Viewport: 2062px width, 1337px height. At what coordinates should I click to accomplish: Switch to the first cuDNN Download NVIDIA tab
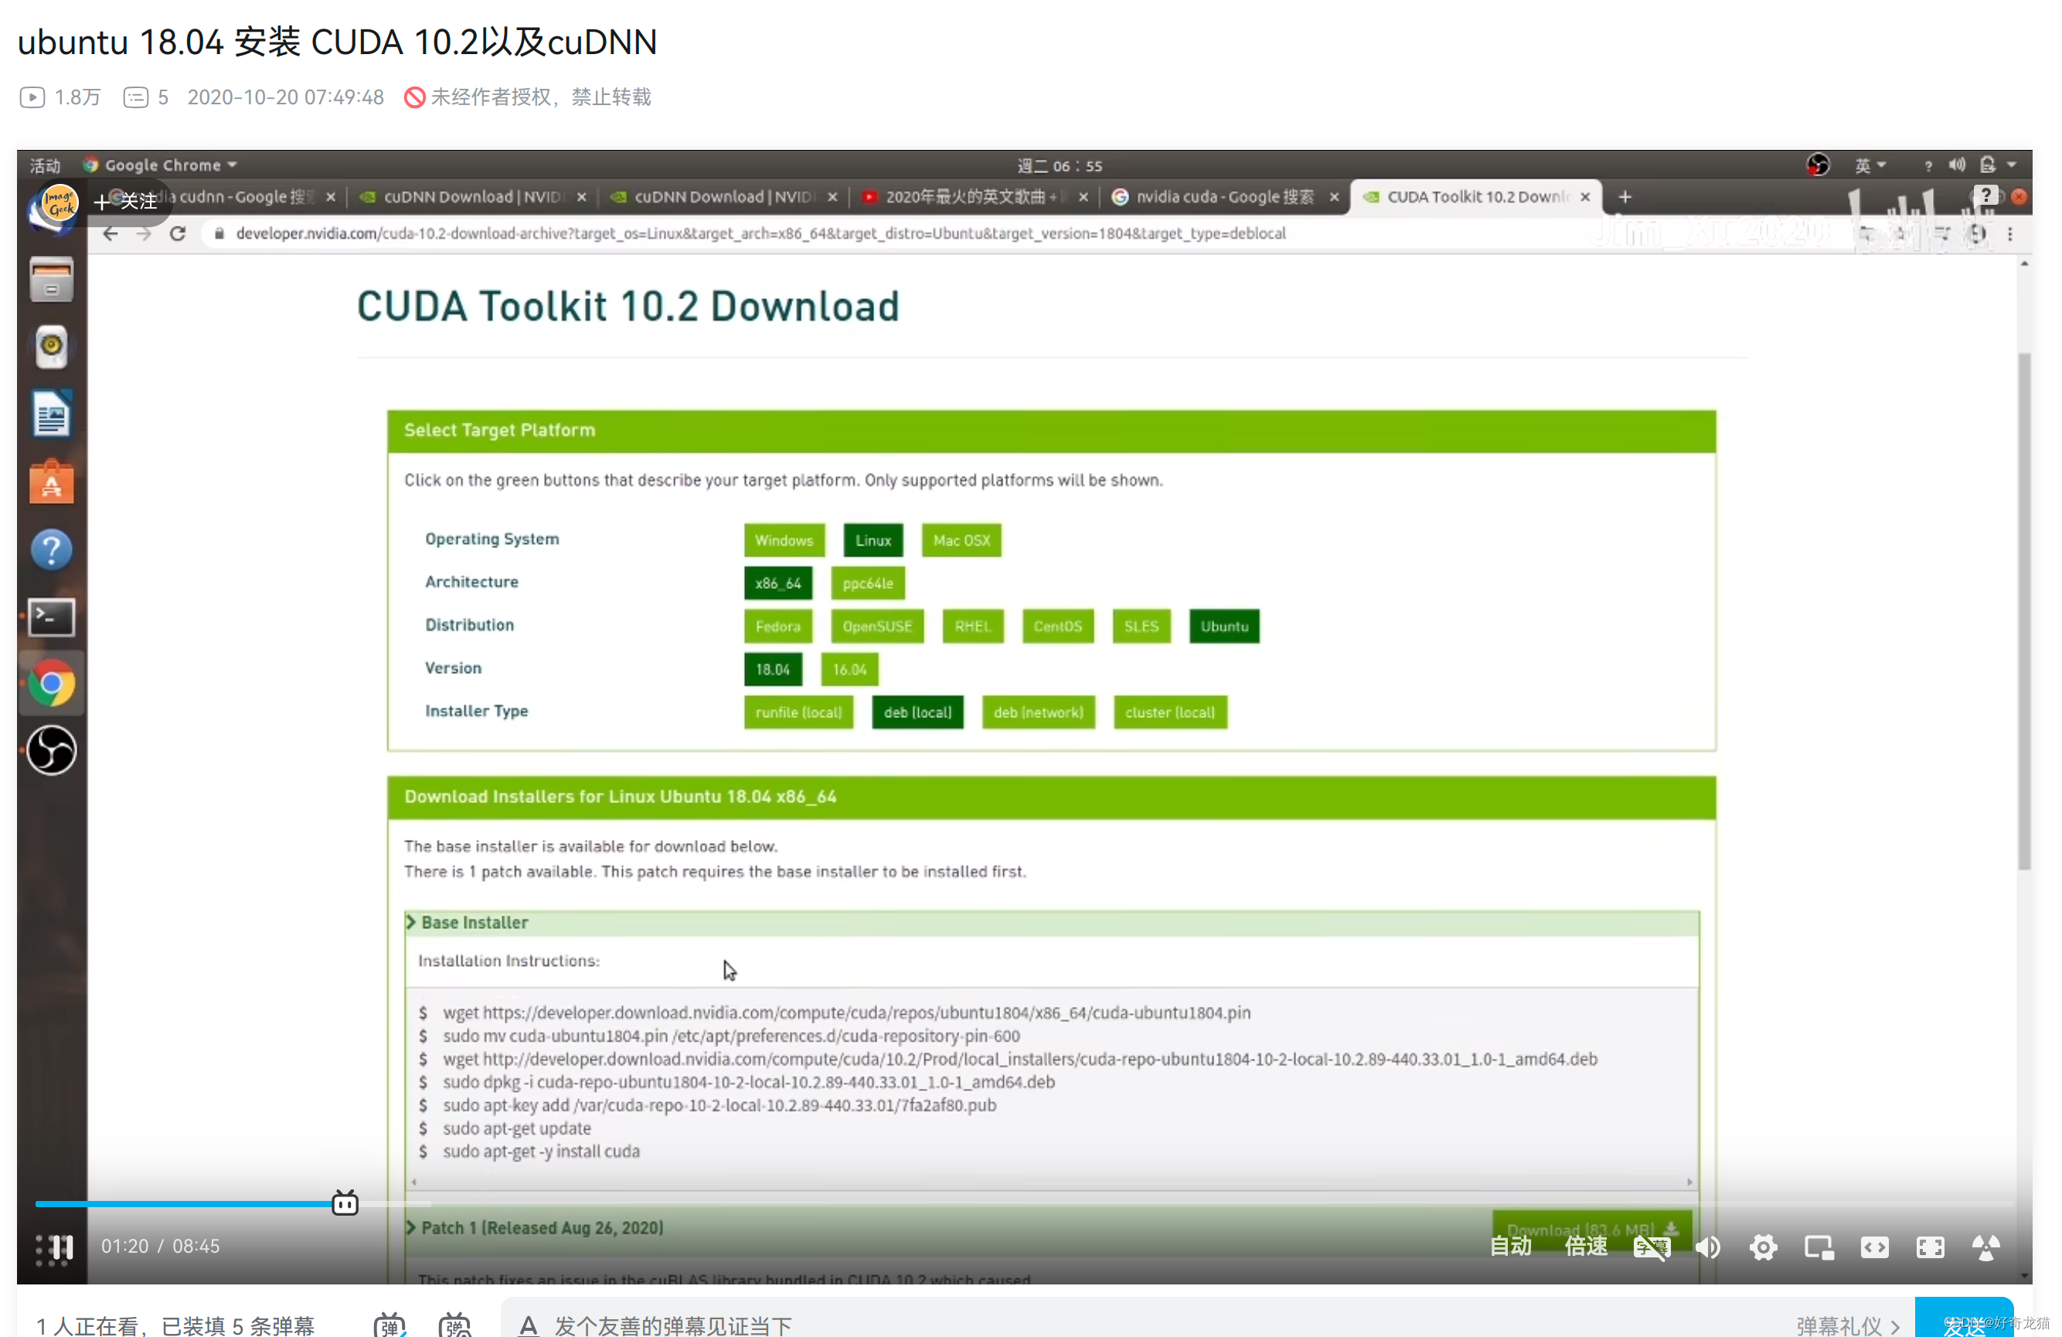click(472, 198)
